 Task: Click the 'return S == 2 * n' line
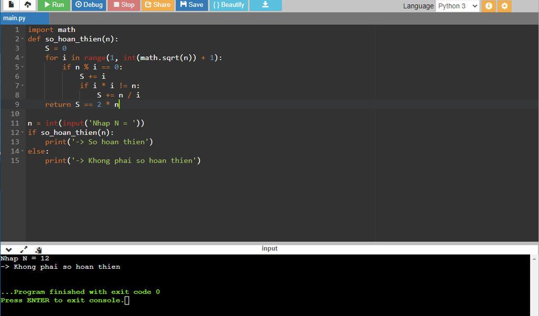pyautogui.click(x=82, y=105)
